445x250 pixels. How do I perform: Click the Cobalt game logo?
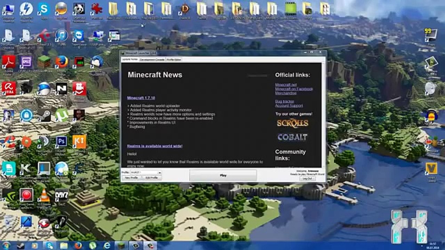click(x=292, y=137)
